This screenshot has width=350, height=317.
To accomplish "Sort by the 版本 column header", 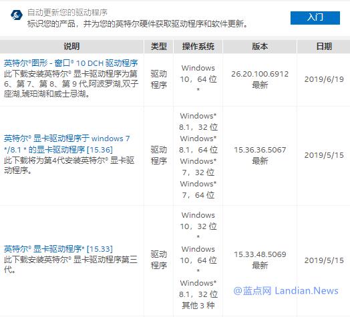I will tap(260, 47).
